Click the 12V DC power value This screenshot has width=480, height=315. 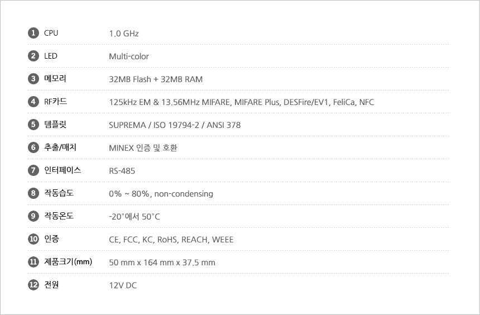pos(123,285)
